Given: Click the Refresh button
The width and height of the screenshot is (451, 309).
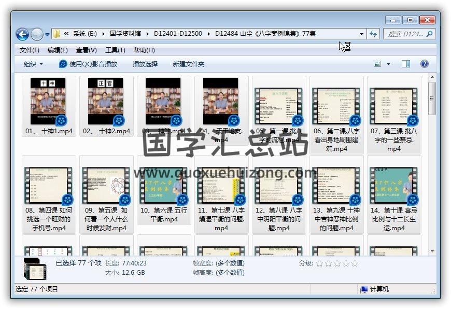Looking at the screenshot, I should click(x=373, y=34).
